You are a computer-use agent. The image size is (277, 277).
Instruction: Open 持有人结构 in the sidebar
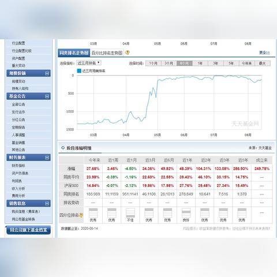20,88
